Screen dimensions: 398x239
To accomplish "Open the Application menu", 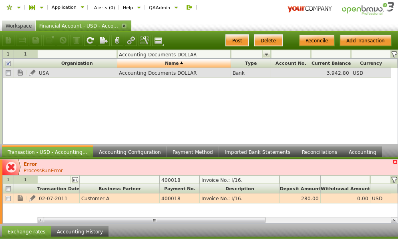I will [64, 7].
